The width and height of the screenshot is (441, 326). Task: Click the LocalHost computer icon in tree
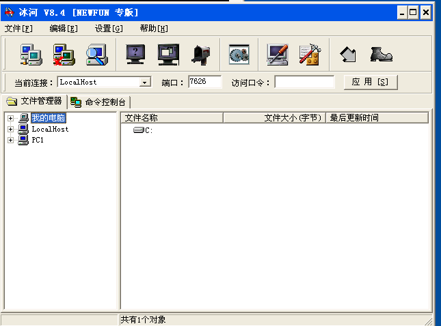(23, 129)
